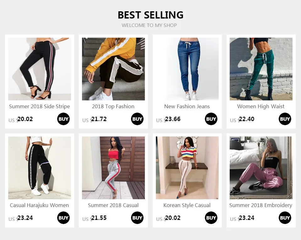Open the New Fashion Jeans title link
The height and width of the screenshot is (240, 301).
pyautogui.click(x=187, y=106)
